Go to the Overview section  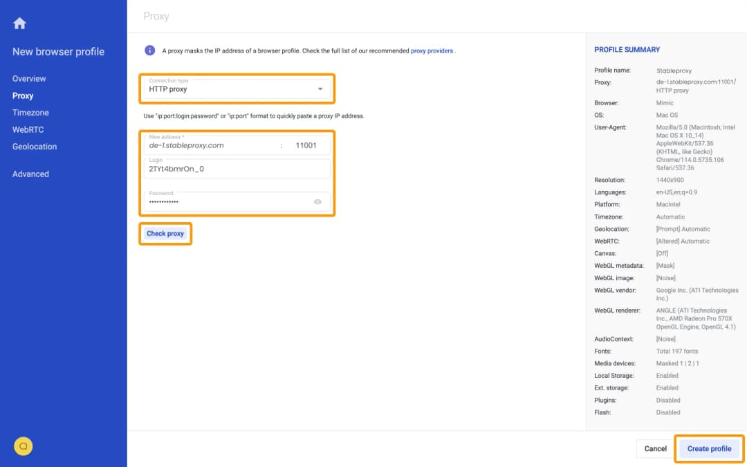tap(29, 79)
